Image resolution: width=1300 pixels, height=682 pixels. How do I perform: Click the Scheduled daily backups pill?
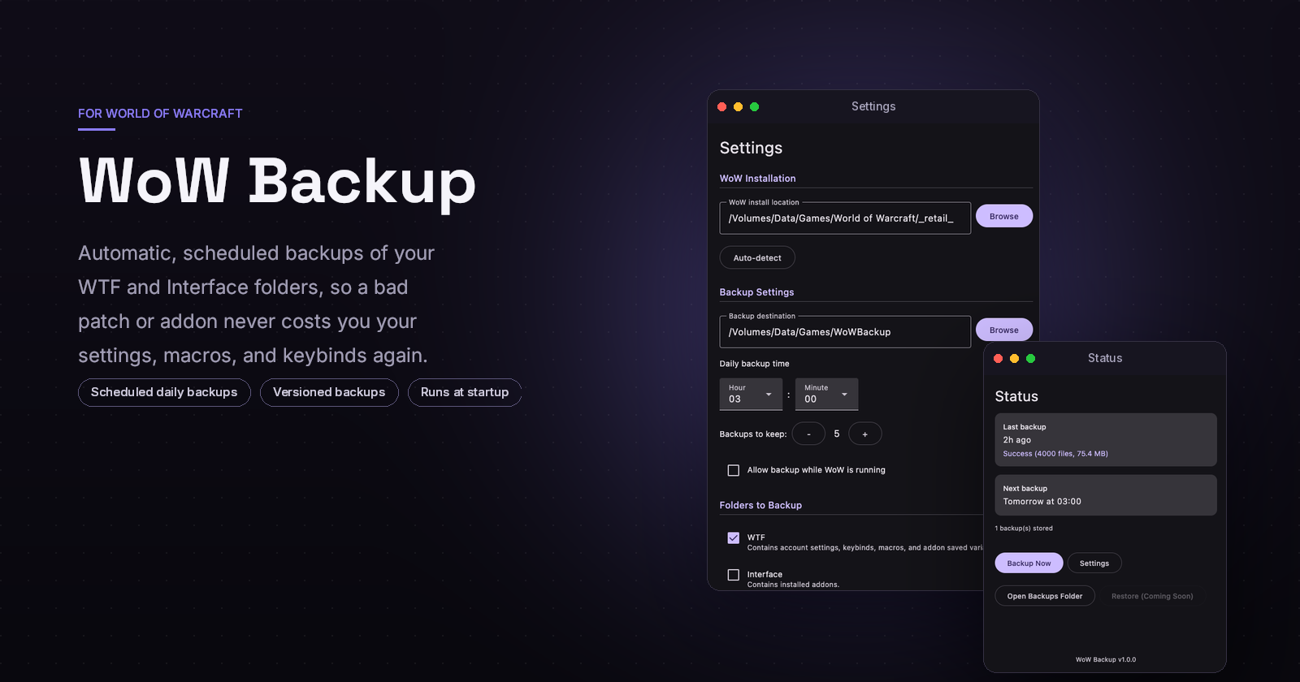(x=164, y=392)
